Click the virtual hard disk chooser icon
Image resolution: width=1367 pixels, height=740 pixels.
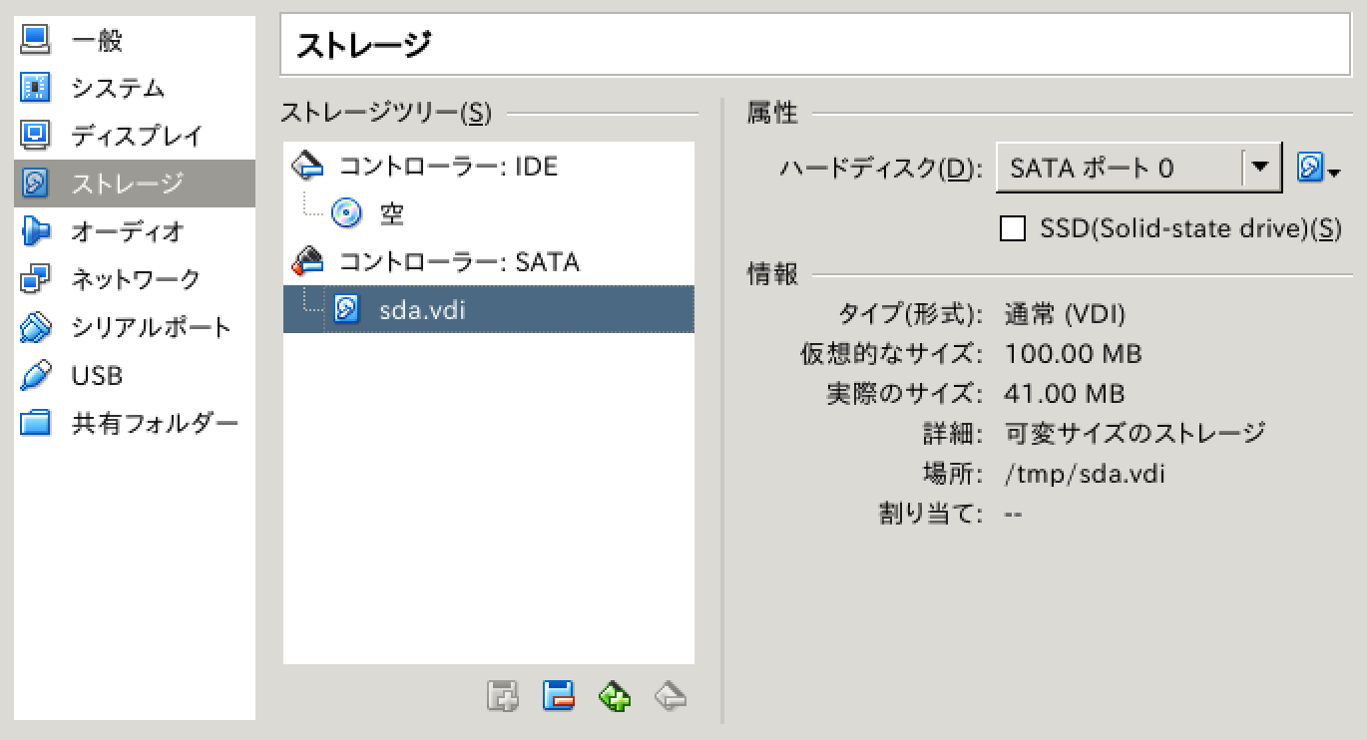pos(1316,169)
